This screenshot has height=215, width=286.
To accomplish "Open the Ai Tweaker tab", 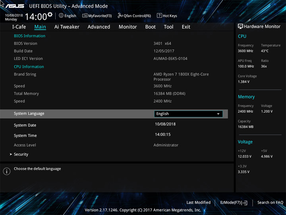I will (67, 27).
